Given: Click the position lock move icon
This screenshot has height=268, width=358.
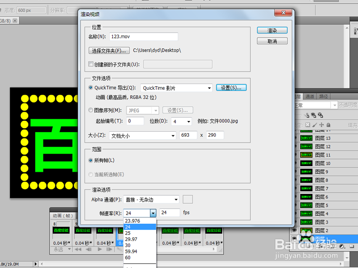Looking at the screenshot, I should [x=321, y=125].
